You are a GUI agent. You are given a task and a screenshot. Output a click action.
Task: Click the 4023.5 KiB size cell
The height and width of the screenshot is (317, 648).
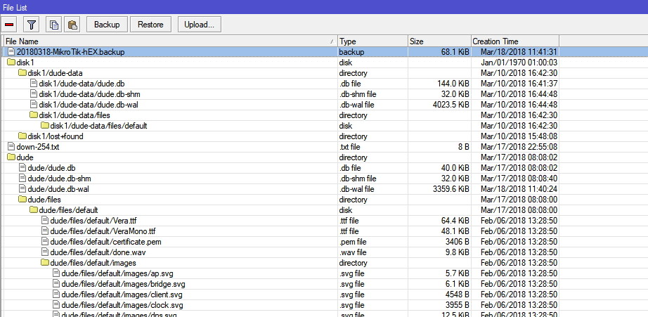coord(451,105)
